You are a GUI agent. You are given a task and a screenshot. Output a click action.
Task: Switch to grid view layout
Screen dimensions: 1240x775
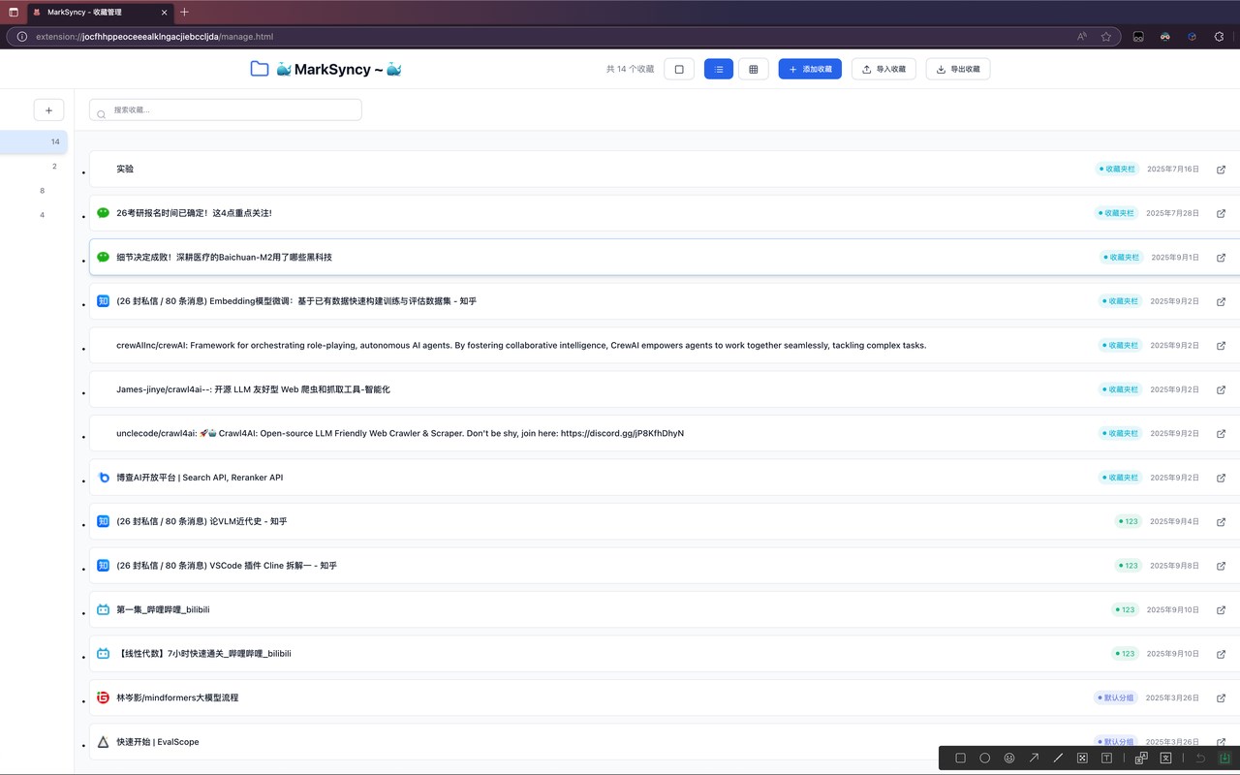[754, 70]
